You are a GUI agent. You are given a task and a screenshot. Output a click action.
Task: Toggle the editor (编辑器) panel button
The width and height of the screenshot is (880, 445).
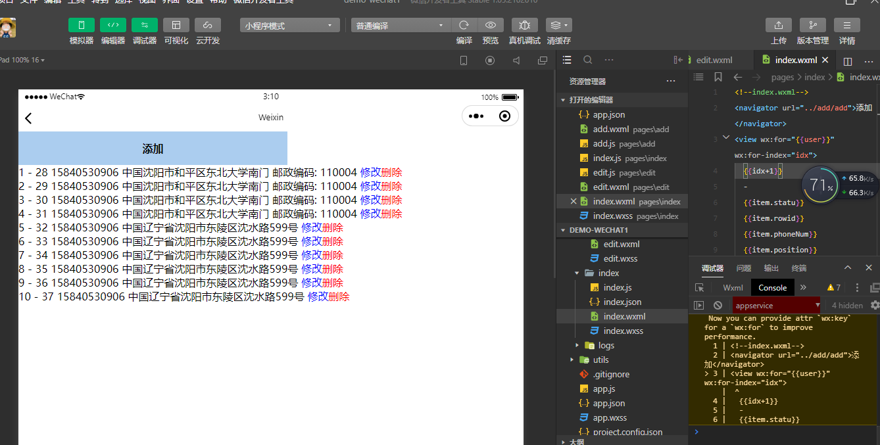click(113, 25)
